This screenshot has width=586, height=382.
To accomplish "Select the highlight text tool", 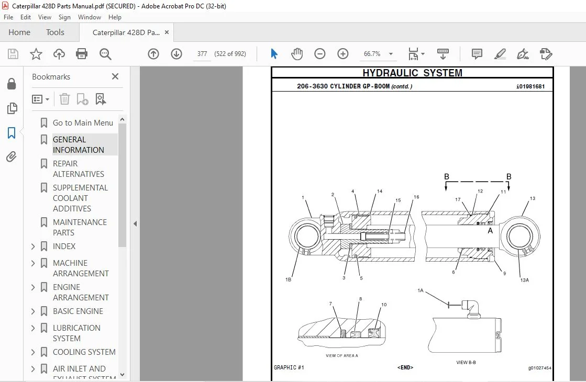I will [500, 54].
